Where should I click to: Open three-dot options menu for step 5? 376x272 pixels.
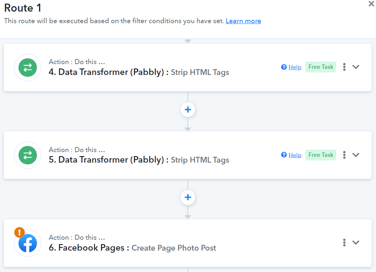point(344,155)
